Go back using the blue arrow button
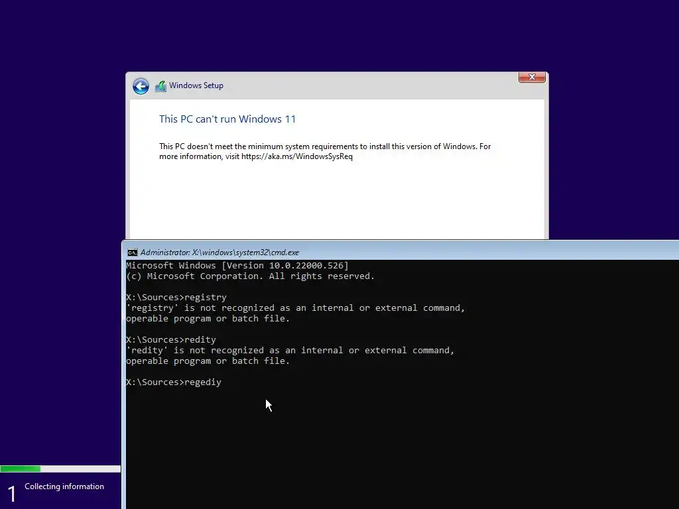 pyautogui.click(x=141, y=86)
